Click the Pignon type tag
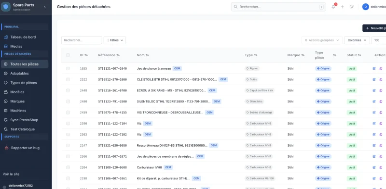The image size is (386, 189). tap(252, 68)
